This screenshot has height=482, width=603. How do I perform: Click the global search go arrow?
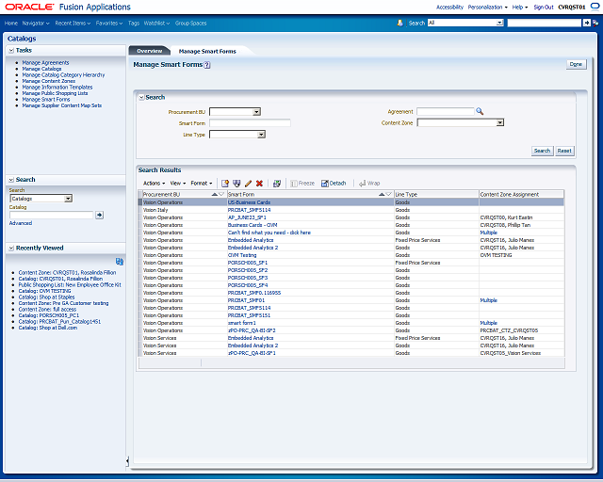586,23
